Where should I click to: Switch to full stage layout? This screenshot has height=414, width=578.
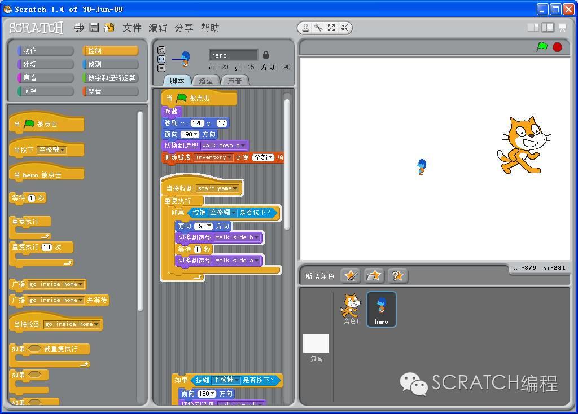pos(548,28)
